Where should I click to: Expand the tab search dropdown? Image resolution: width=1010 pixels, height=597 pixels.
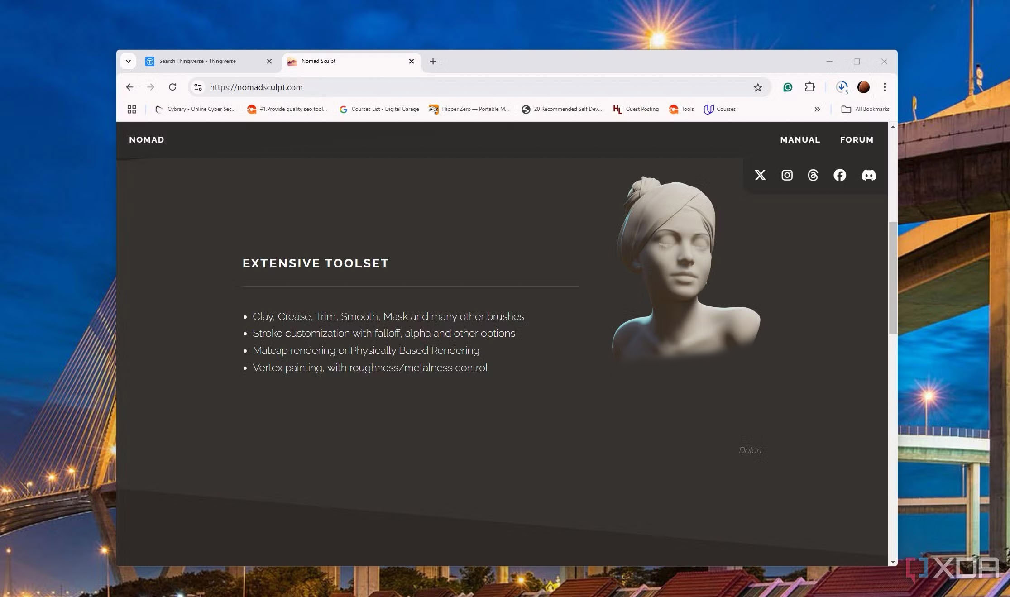click(128, 61)
